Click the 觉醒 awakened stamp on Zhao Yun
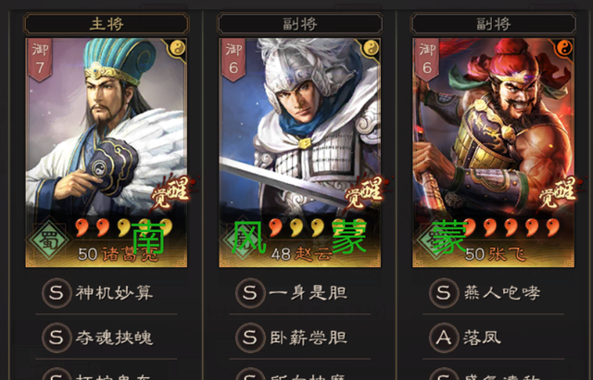Viewport: 593px width, 380px height. [364, 193]
